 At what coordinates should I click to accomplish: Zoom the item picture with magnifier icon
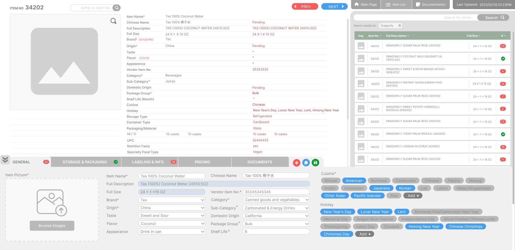pyautogui.click(x=113, y=21)
